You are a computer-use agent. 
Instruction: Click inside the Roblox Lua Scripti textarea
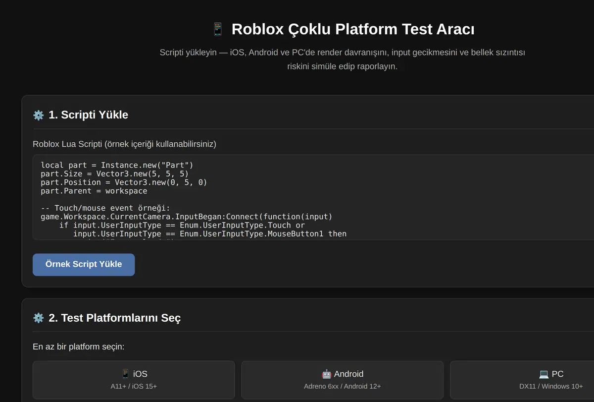[313, 197]
